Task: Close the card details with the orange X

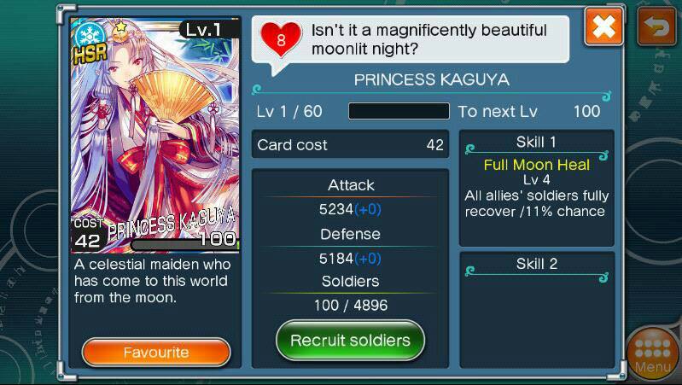Action: pos(603,27)
